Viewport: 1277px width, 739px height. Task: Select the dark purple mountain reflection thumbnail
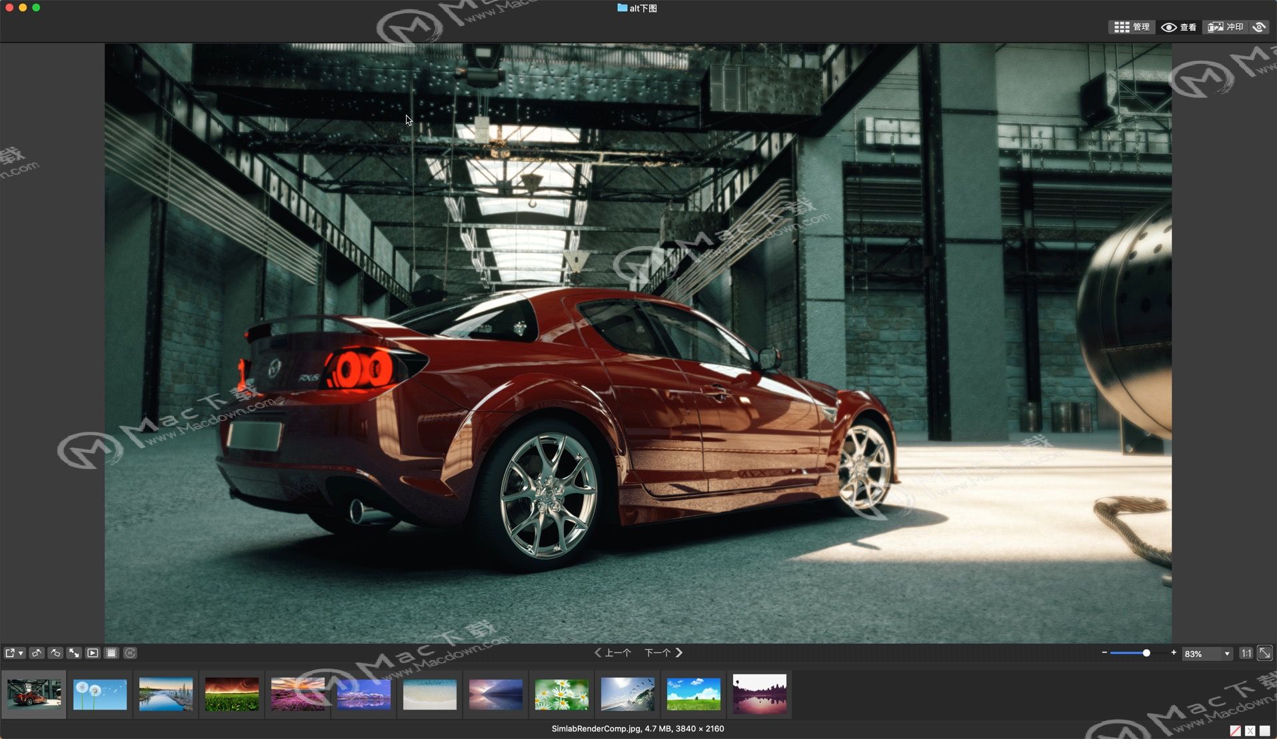(496, 694)
